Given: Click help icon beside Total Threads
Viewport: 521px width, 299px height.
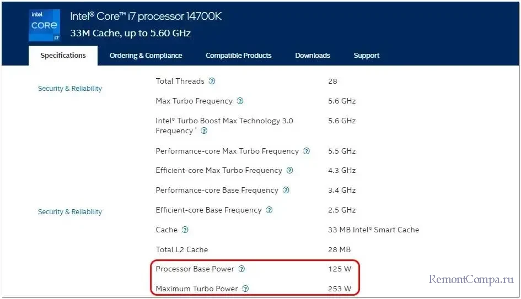Looking at the screenshot, I should (x=212, y=81).
